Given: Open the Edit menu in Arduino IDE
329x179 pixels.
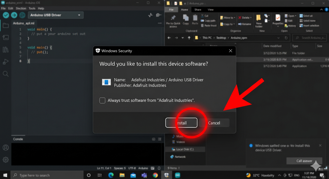Looking at the screenshot, I should click(11, 8).
